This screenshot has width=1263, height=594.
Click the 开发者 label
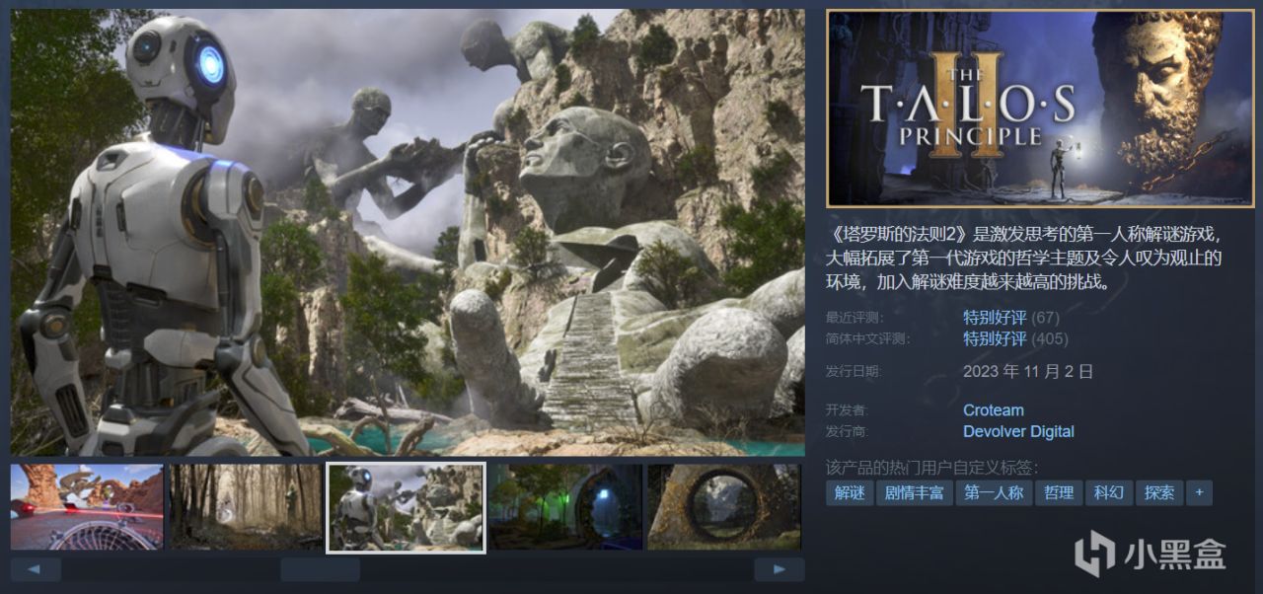pos(846,410)
